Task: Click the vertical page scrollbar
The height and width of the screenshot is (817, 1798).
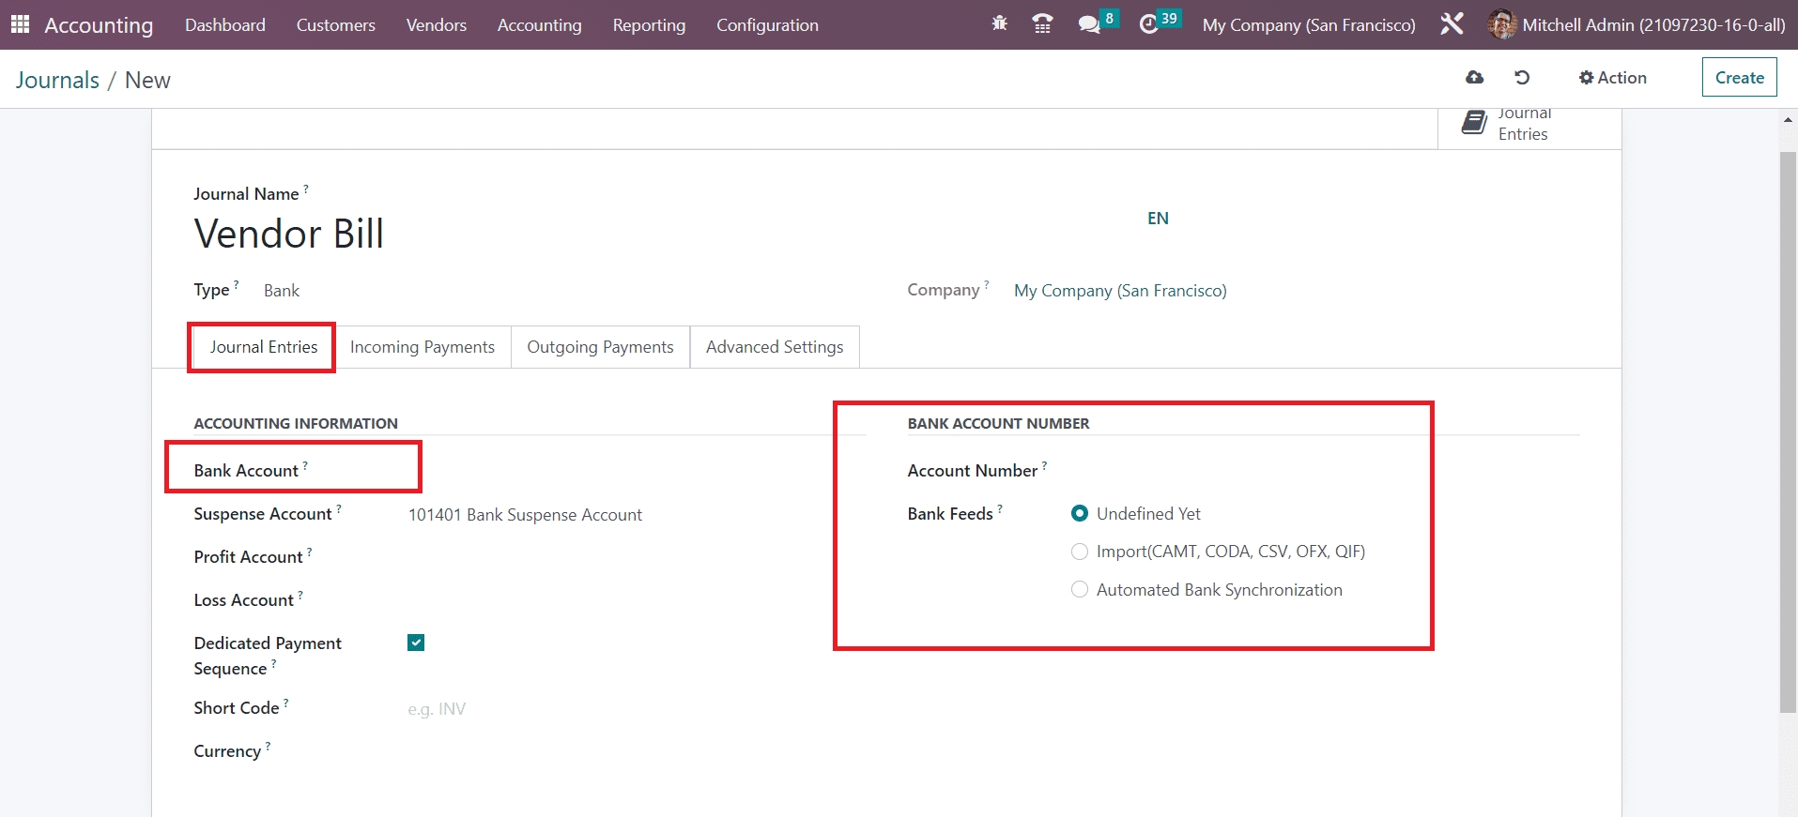Action: click(1788, 431)
